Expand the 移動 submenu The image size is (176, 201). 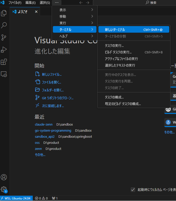(x=75, y=16)
